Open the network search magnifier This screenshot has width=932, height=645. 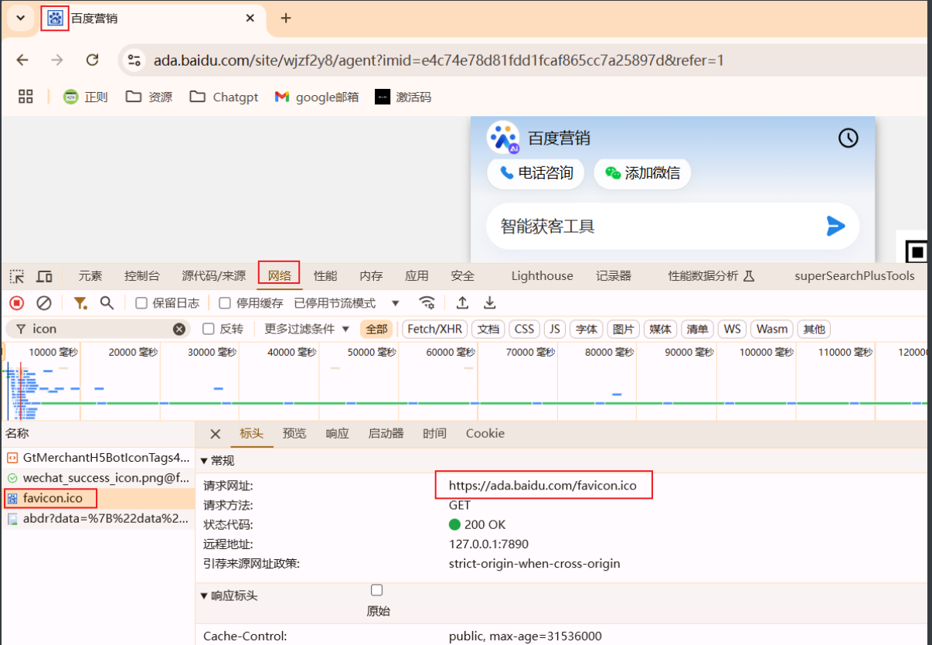[107, 302]
